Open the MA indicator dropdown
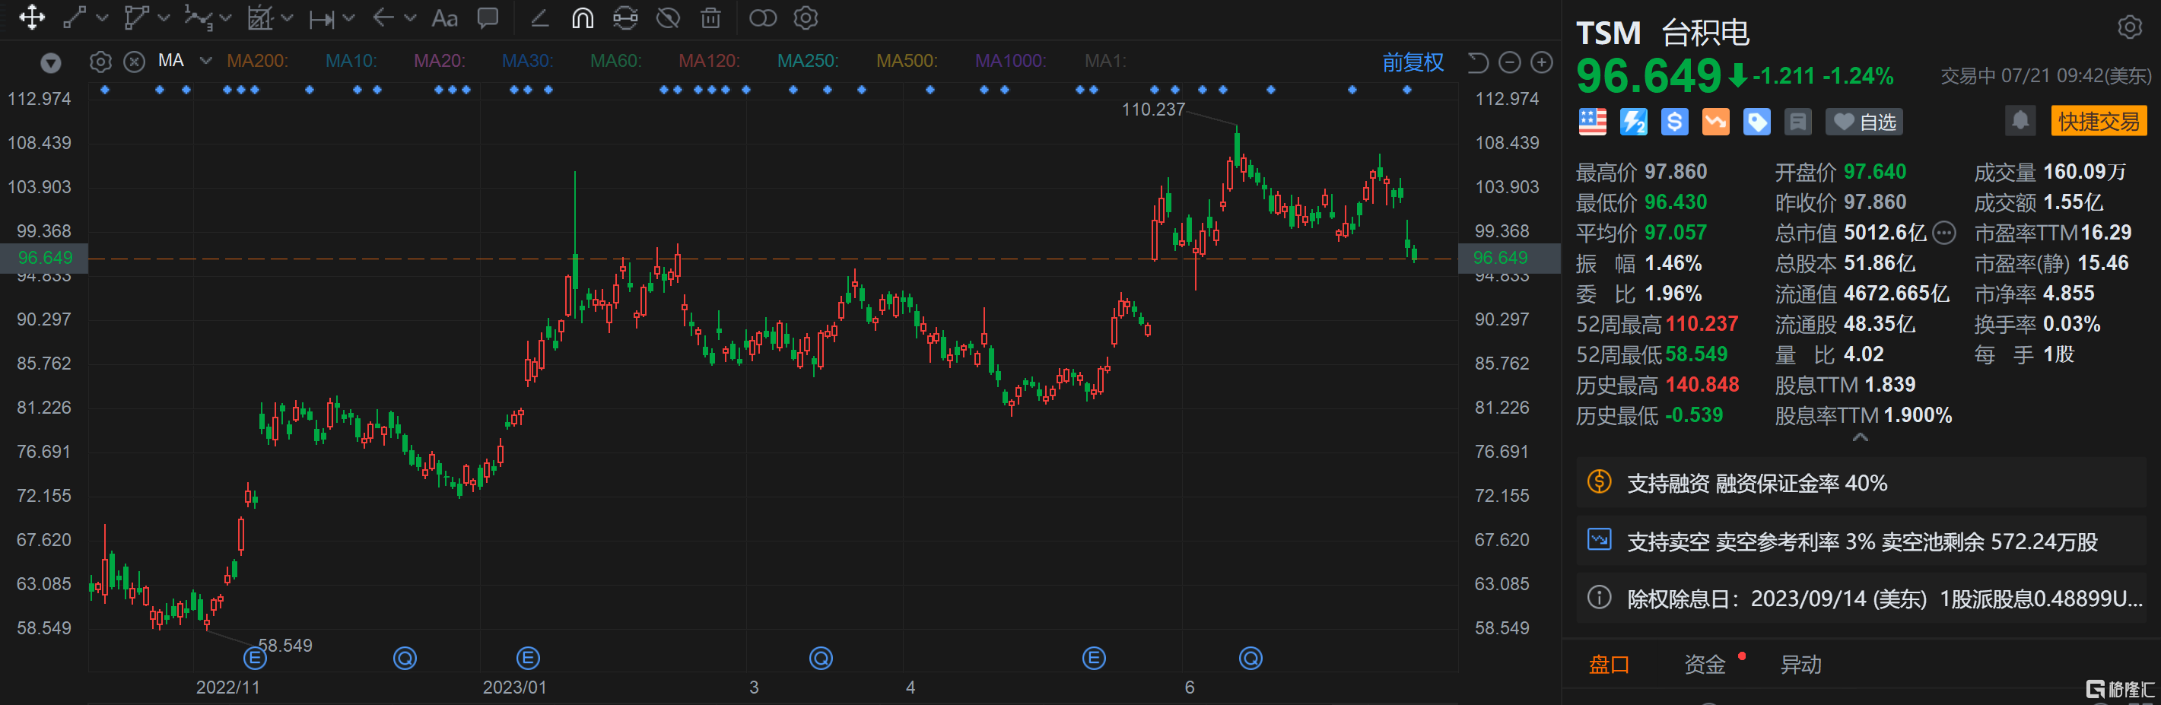Image resolution: width=2161 pixels, height=705 pixels. (x=205, y=60)
